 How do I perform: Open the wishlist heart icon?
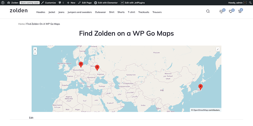pyautogui.click(x=231, y=11)
